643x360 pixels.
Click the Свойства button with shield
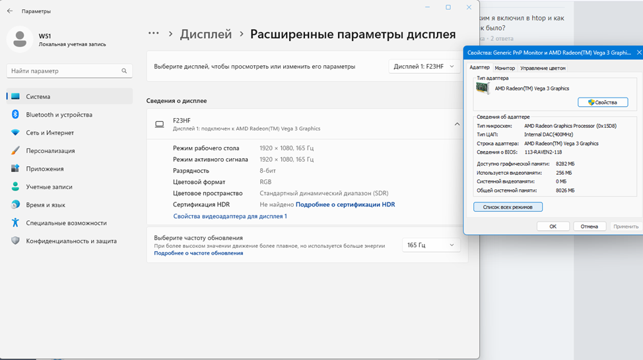603,102
